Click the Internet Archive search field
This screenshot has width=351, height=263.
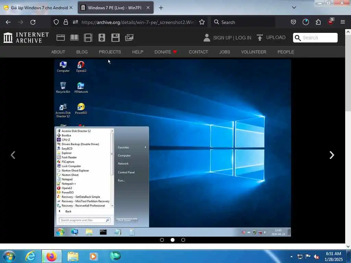click(315, 38)
